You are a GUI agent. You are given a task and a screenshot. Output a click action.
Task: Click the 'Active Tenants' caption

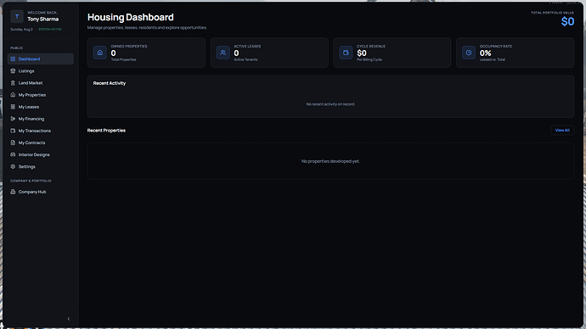pos(245,59)
